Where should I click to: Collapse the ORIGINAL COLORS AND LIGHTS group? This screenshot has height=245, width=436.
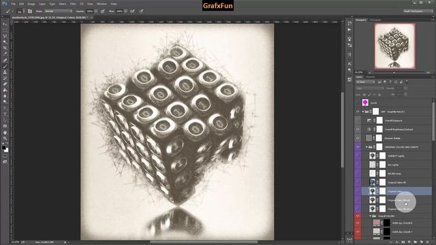[367, 147]
